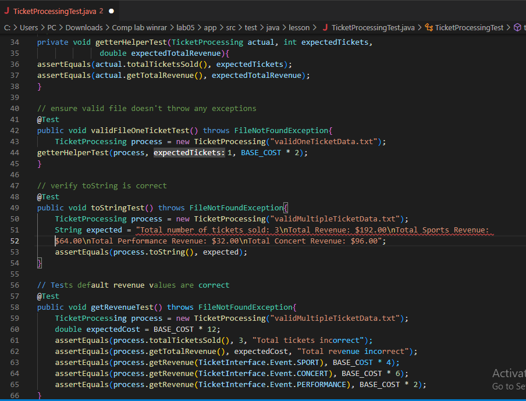Click expectedTotalRevenue parameter on line 35

(176, 53)
